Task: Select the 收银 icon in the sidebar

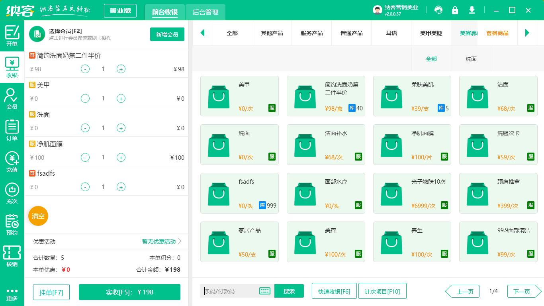Action: [12, 66]
